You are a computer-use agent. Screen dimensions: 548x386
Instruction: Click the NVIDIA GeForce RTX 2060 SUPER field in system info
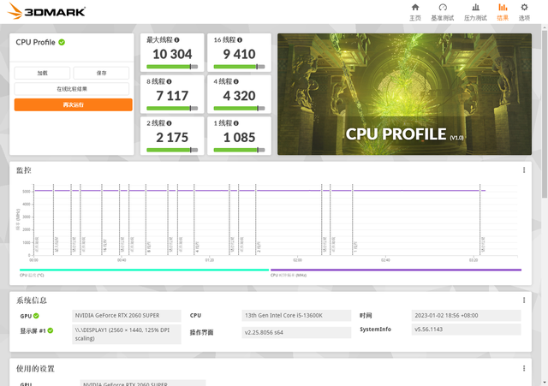[x=127, y=316]
